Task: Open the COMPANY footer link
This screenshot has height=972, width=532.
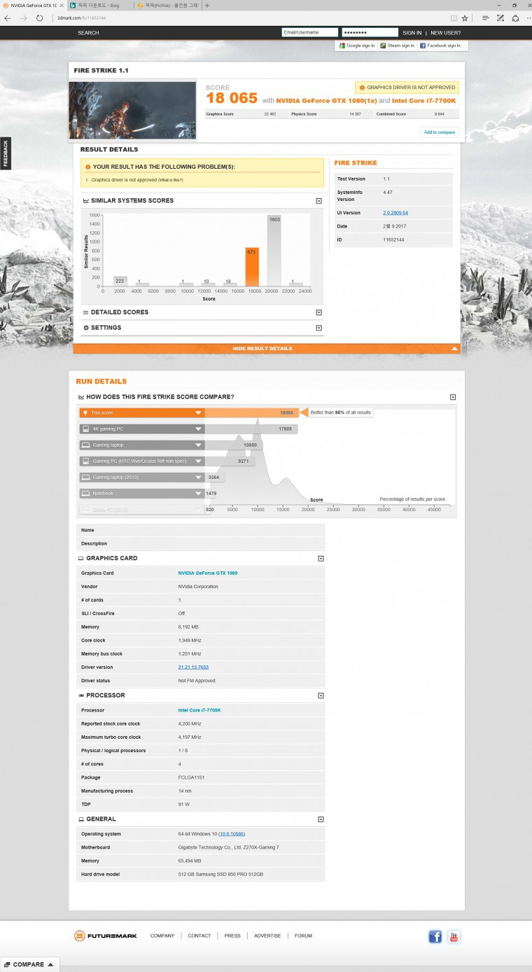Action: click(x=162, y=936)
